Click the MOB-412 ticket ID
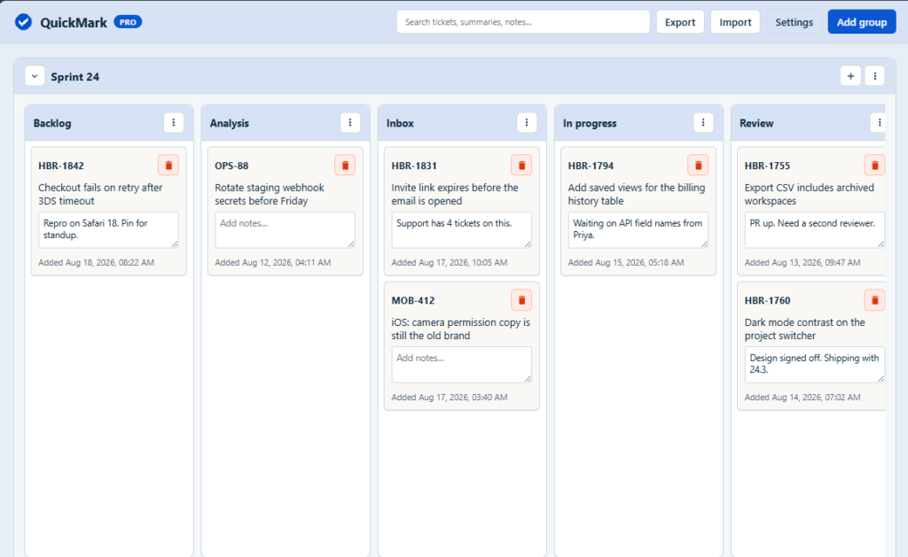 click(413, 300)
